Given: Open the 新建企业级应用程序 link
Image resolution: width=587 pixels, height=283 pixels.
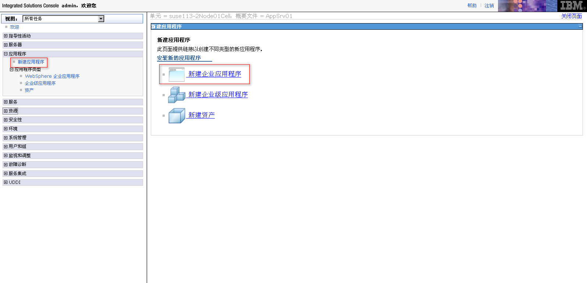Looking at the screenshot, I should (218, 95).
